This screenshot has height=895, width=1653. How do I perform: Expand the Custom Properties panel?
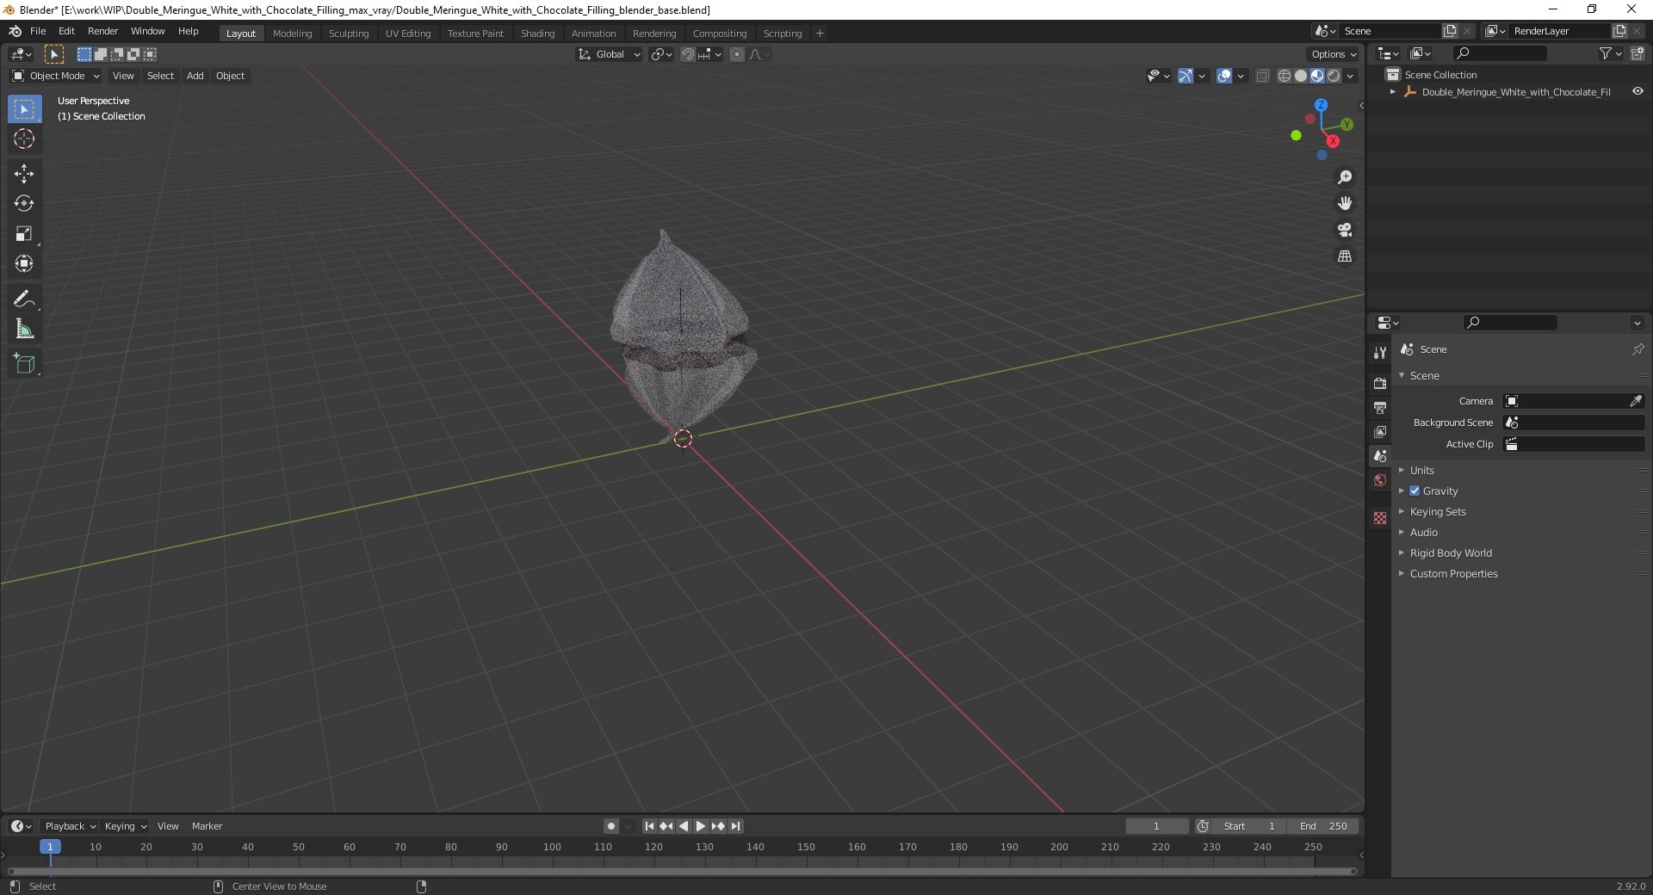coord(1453,573)
